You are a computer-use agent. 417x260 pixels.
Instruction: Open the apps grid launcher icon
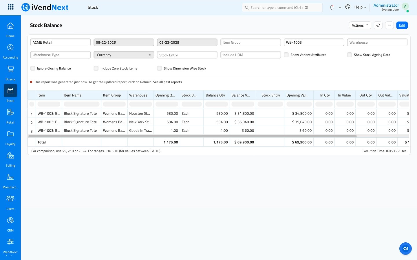(x=11, y=7)
